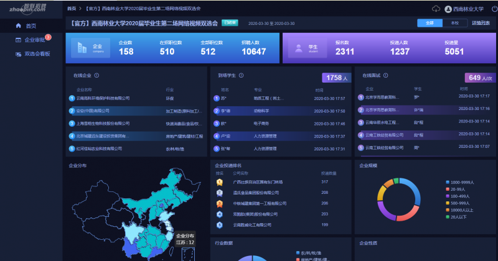Click the info icon beside 到场学生

(x=241, y=75)
